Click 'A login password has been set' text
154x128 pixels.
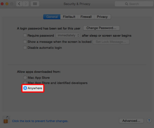coord(49,28)
